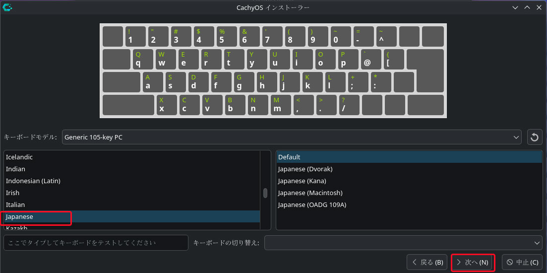Open the Generic 105-key PC model dropdown
547x273 pixels.
point(292,137)
